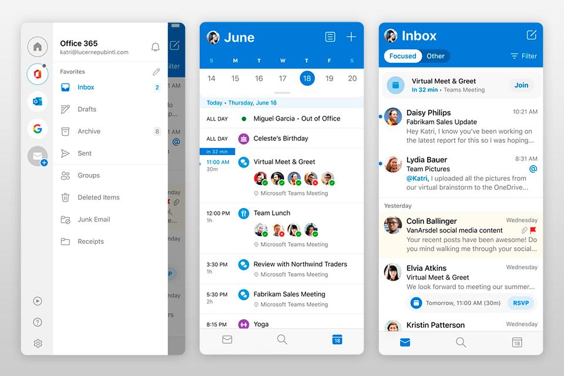Select the Focused tab
Viewport: 564px width, 376px height.
[402, 56]
